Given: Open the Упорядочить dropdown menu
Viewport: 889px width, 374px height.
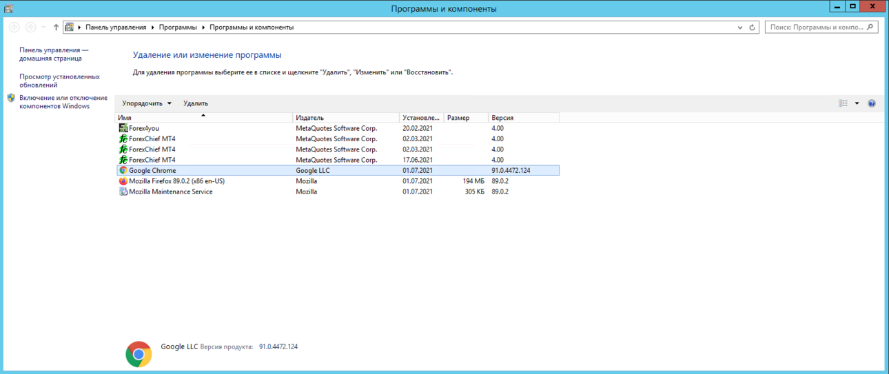Looking at the screenshot, I should point(147,103).
